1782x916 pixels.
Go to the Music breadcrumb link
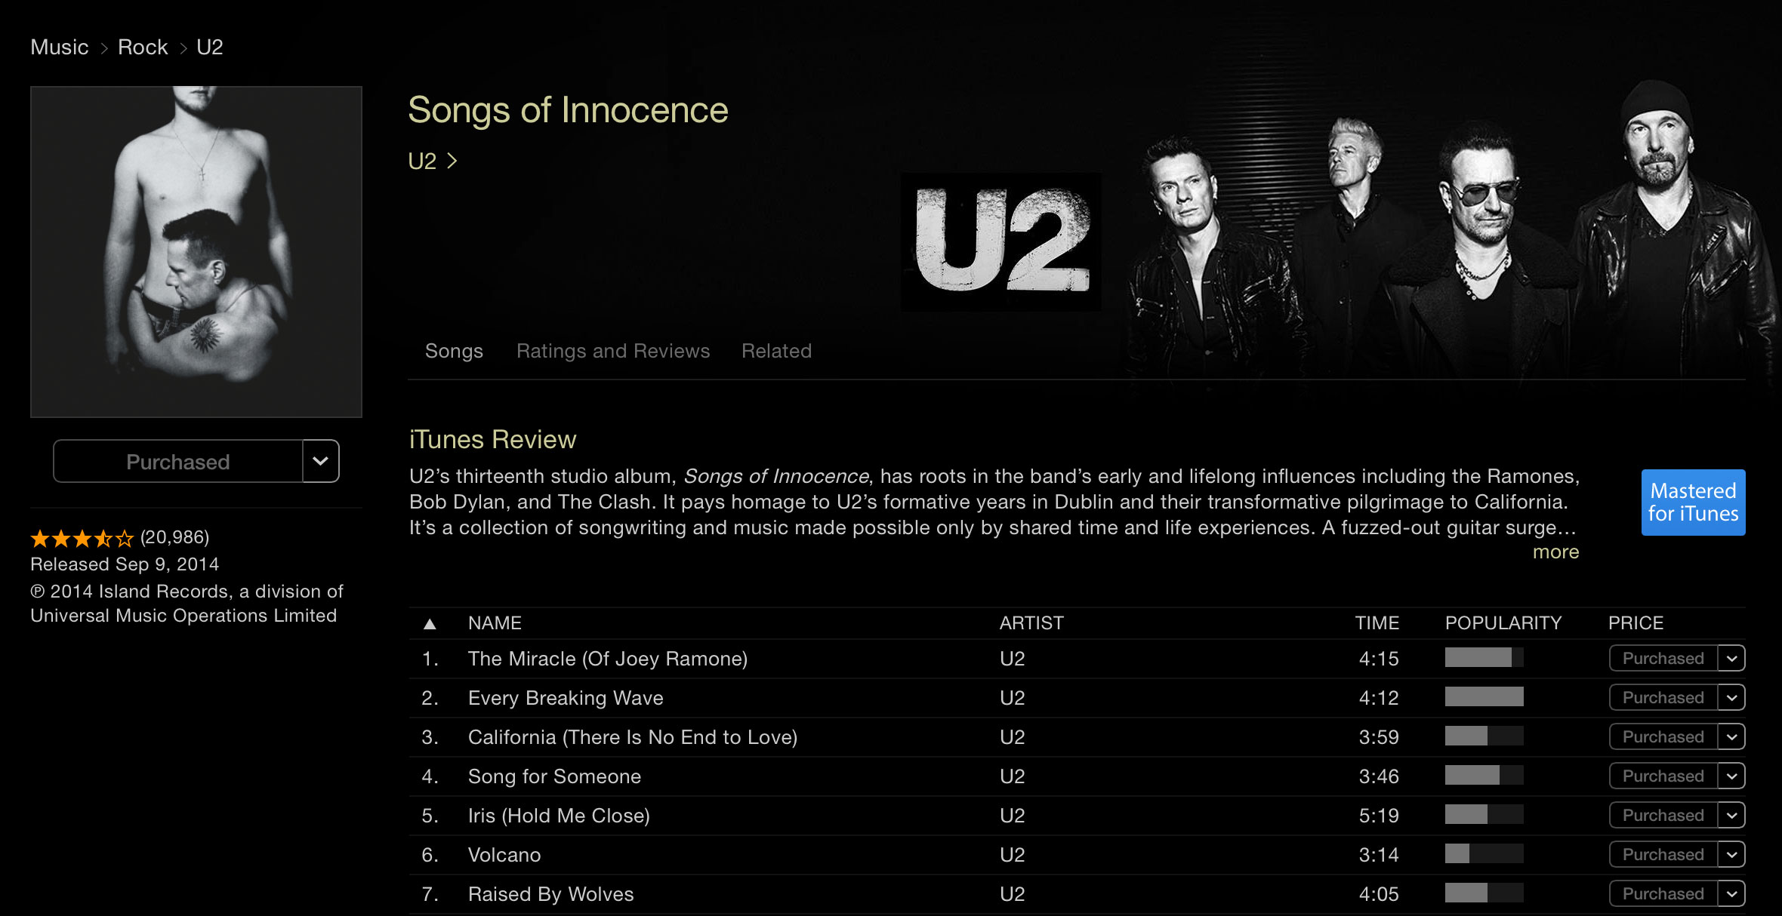pyautogui.click(x=60, y=48)
